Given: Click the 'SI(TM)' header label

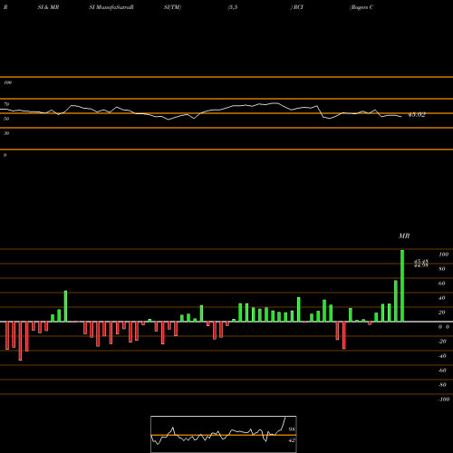Looking at the screenshot, I should (x=172, y=7).
